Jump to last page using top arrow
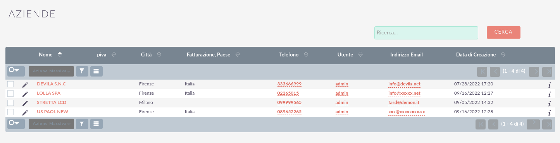Viewport: 560px width, 143px height. click(547, 71)
